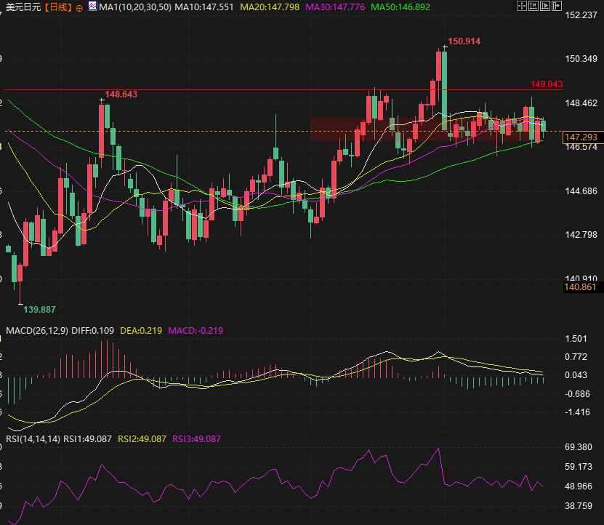Click the orange circled-plus icon after 日线

click(x=79, y=8)
